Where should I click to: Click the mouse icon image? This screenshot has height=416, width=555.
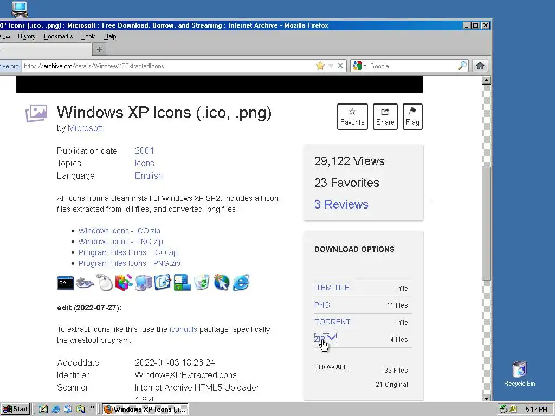[x=105, y=283]
